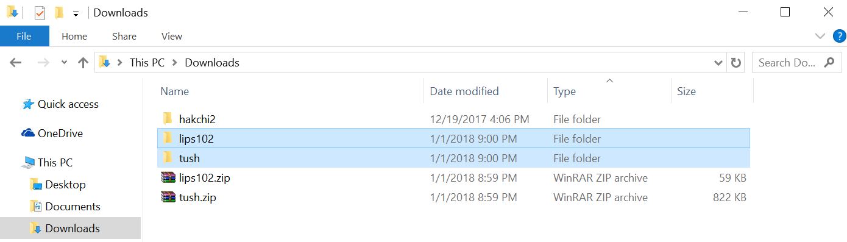
Task: Navigate back with the back arrow
Action: point(16,62)
